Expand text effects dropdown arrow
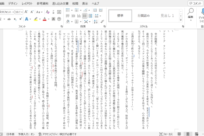The height and width of the screenshot is (136, 204). click(30, 19)
